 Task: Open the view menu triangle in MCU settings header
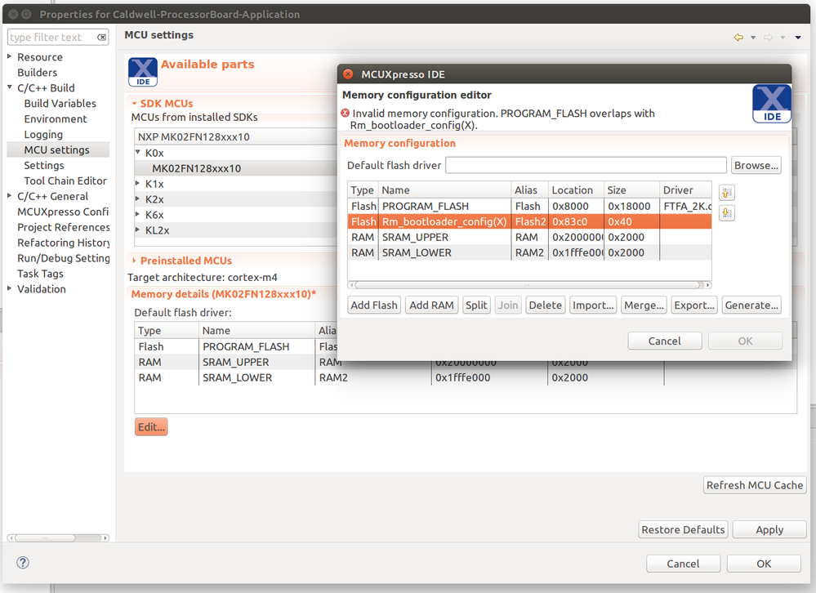[x=798, y=38]
